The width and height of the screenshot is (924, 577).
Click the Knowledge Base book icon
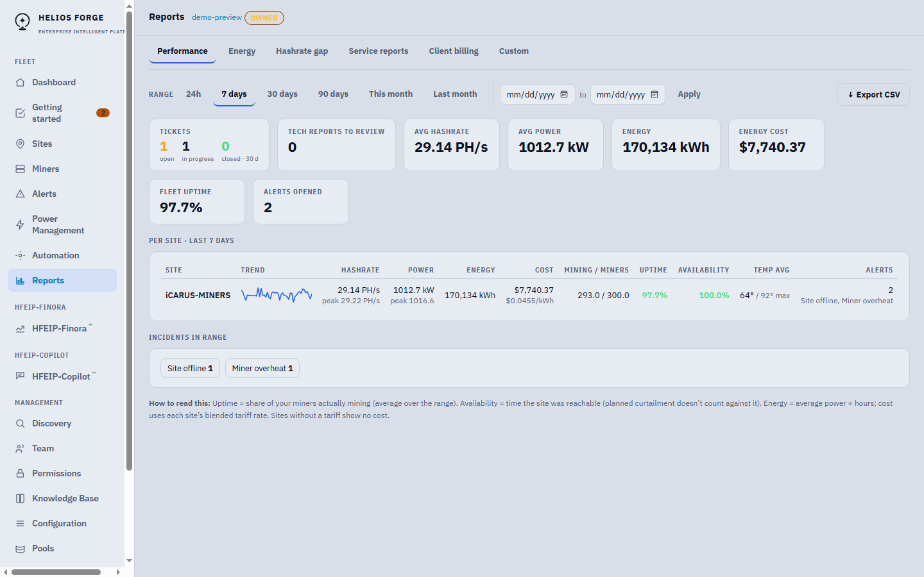click(x=20, y=498)
